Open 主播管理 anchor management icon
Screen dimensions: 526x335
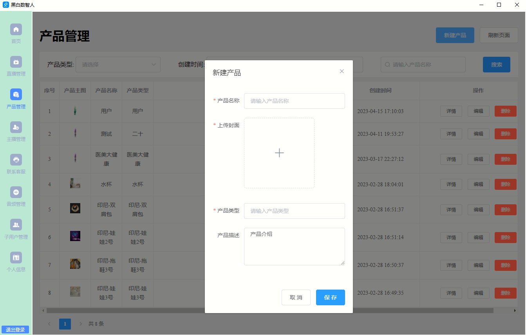(x=16, y=127)
